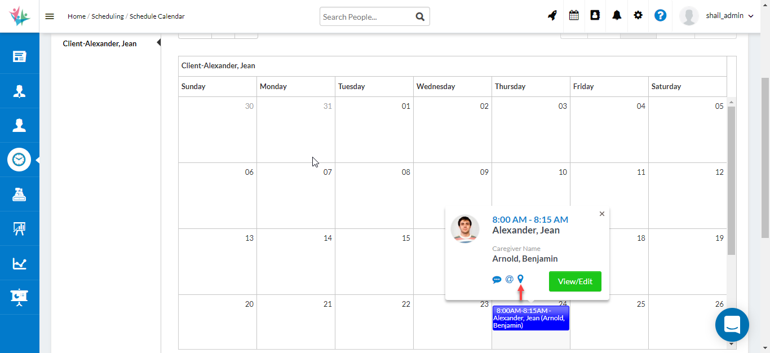
Task: Open the scheduling clock icon in sidebar
Action: click(19, 160)
